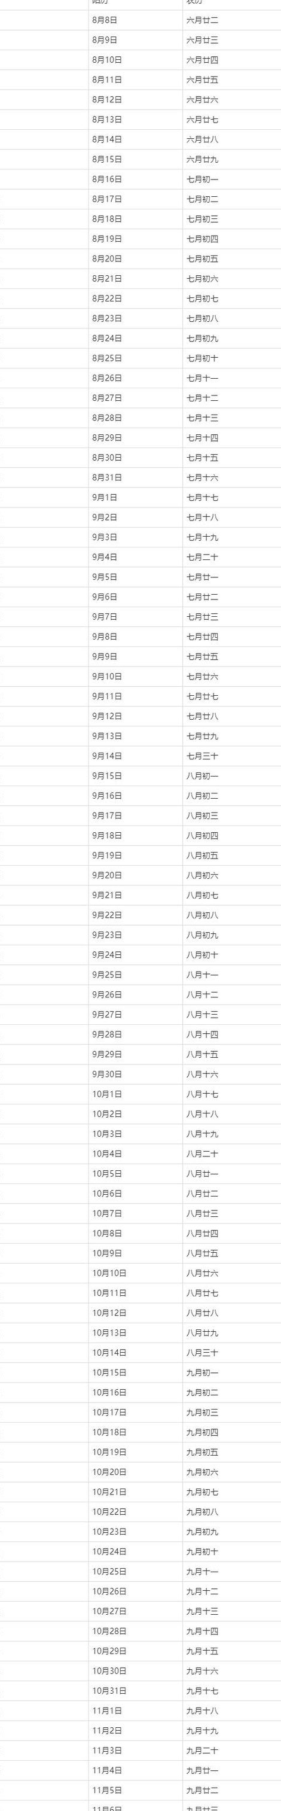Click the 七月二十 lunar cell
Image resolution: width=281 pixels, height=1811 pixels.
pos(232,557)
